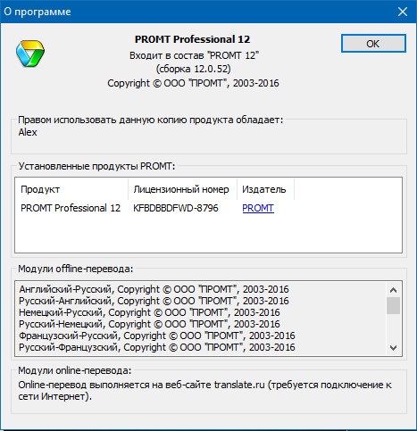The height and width of the screenshot is (431, 417).
Task: Click the licensed user name Alex
Action: click(x=28, y=132)
